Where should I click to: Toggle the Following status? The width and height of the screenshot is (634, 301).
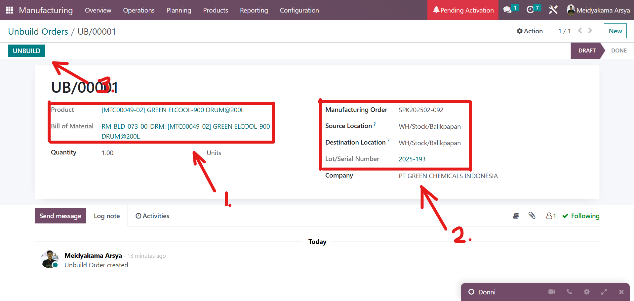[581, 216]
